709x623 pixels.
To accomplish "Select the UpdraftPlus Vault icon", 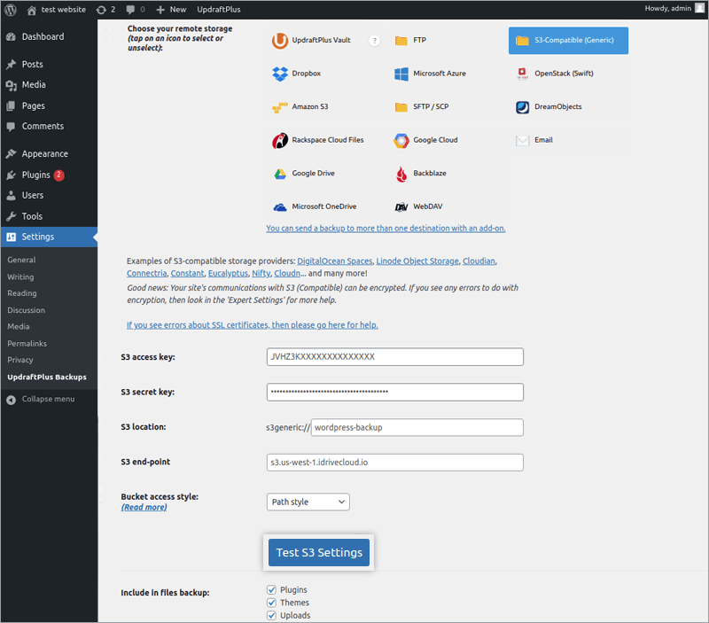I will pos(280,41).
